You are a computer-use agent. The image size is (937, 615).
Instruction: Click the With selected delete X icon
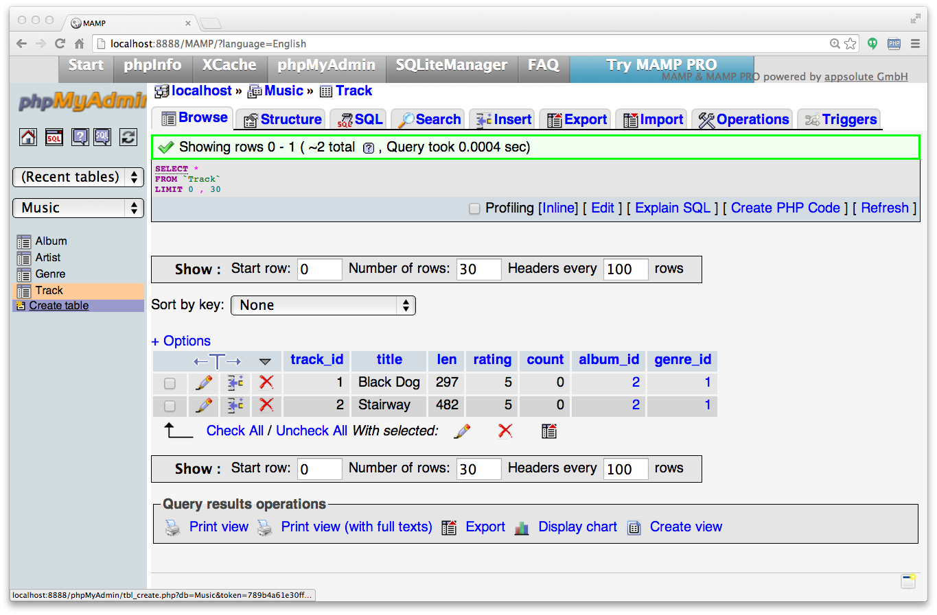(505, 431)
